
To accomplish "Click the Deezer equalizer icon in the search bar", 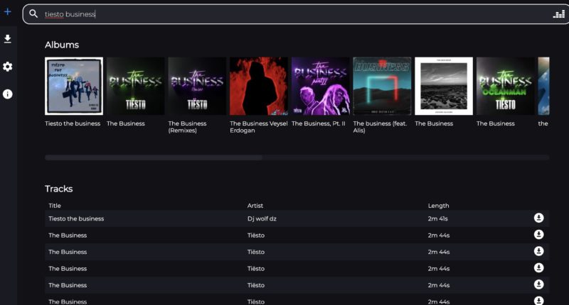I will click(x=558, y=14).
